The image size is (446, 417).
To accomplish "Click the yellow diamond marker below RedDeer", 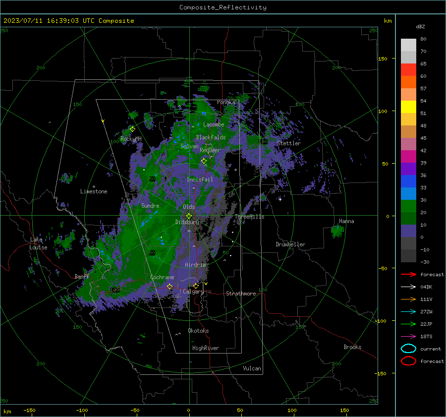I will pos(204,161).
